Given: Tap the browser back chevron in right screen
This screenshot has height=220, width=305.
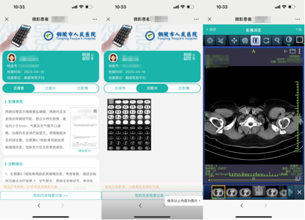Looking at the screenshot, I should pyautogui.click(x=242, y=206).
